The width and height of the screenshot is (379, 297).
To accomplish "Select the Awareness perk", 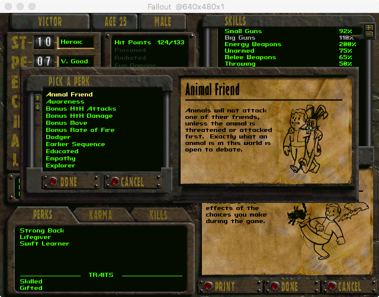I will 65,102.
